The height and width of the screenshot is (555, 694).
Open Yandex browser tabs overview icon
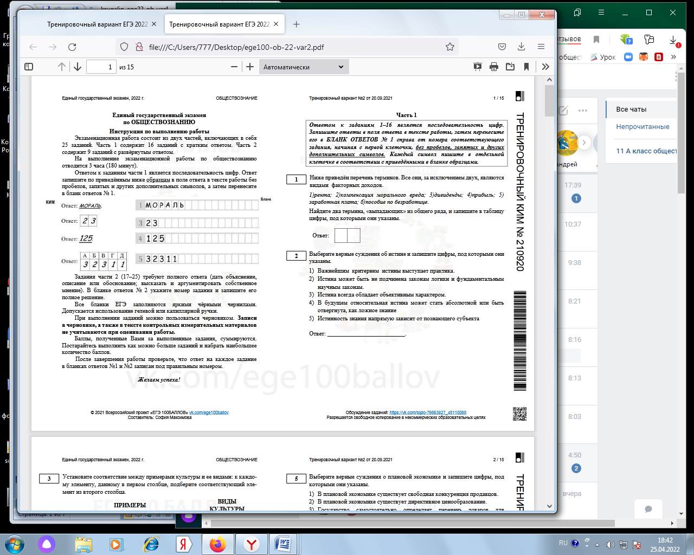click(x=577, y=12)
